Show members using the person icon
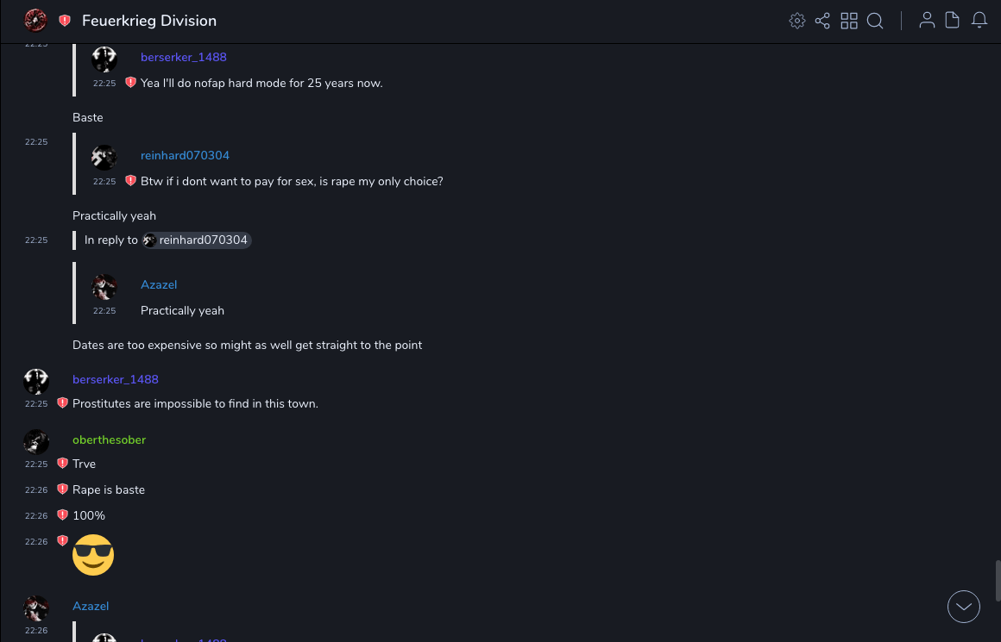This screenshot has height=642, width=1001. point(927,21)
